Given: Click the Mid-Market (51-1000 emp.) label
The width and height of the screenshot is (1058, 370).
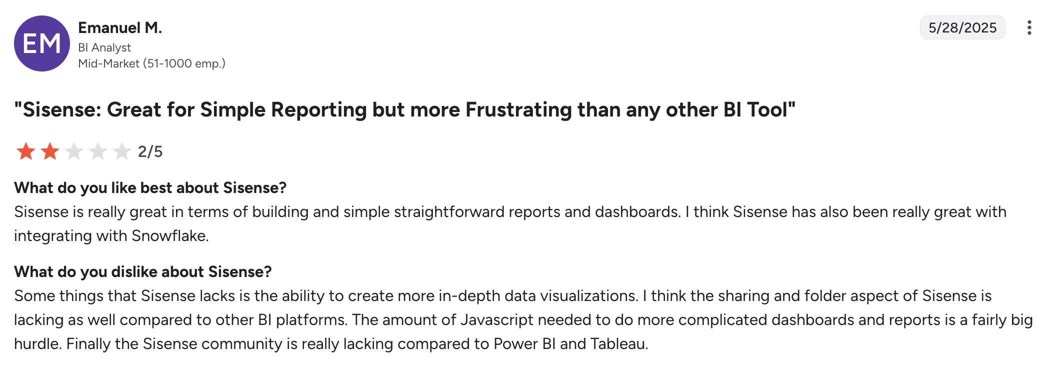Looking at the screenshot, I should (151, 63).
